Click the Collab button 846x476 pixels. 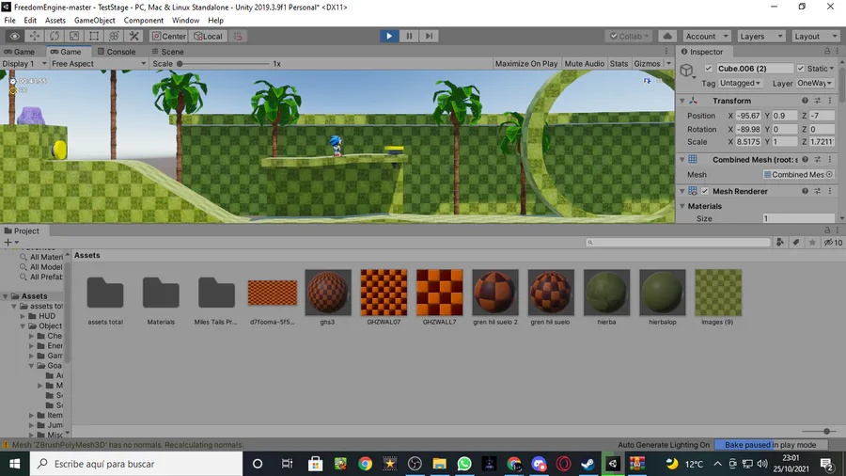629,36
